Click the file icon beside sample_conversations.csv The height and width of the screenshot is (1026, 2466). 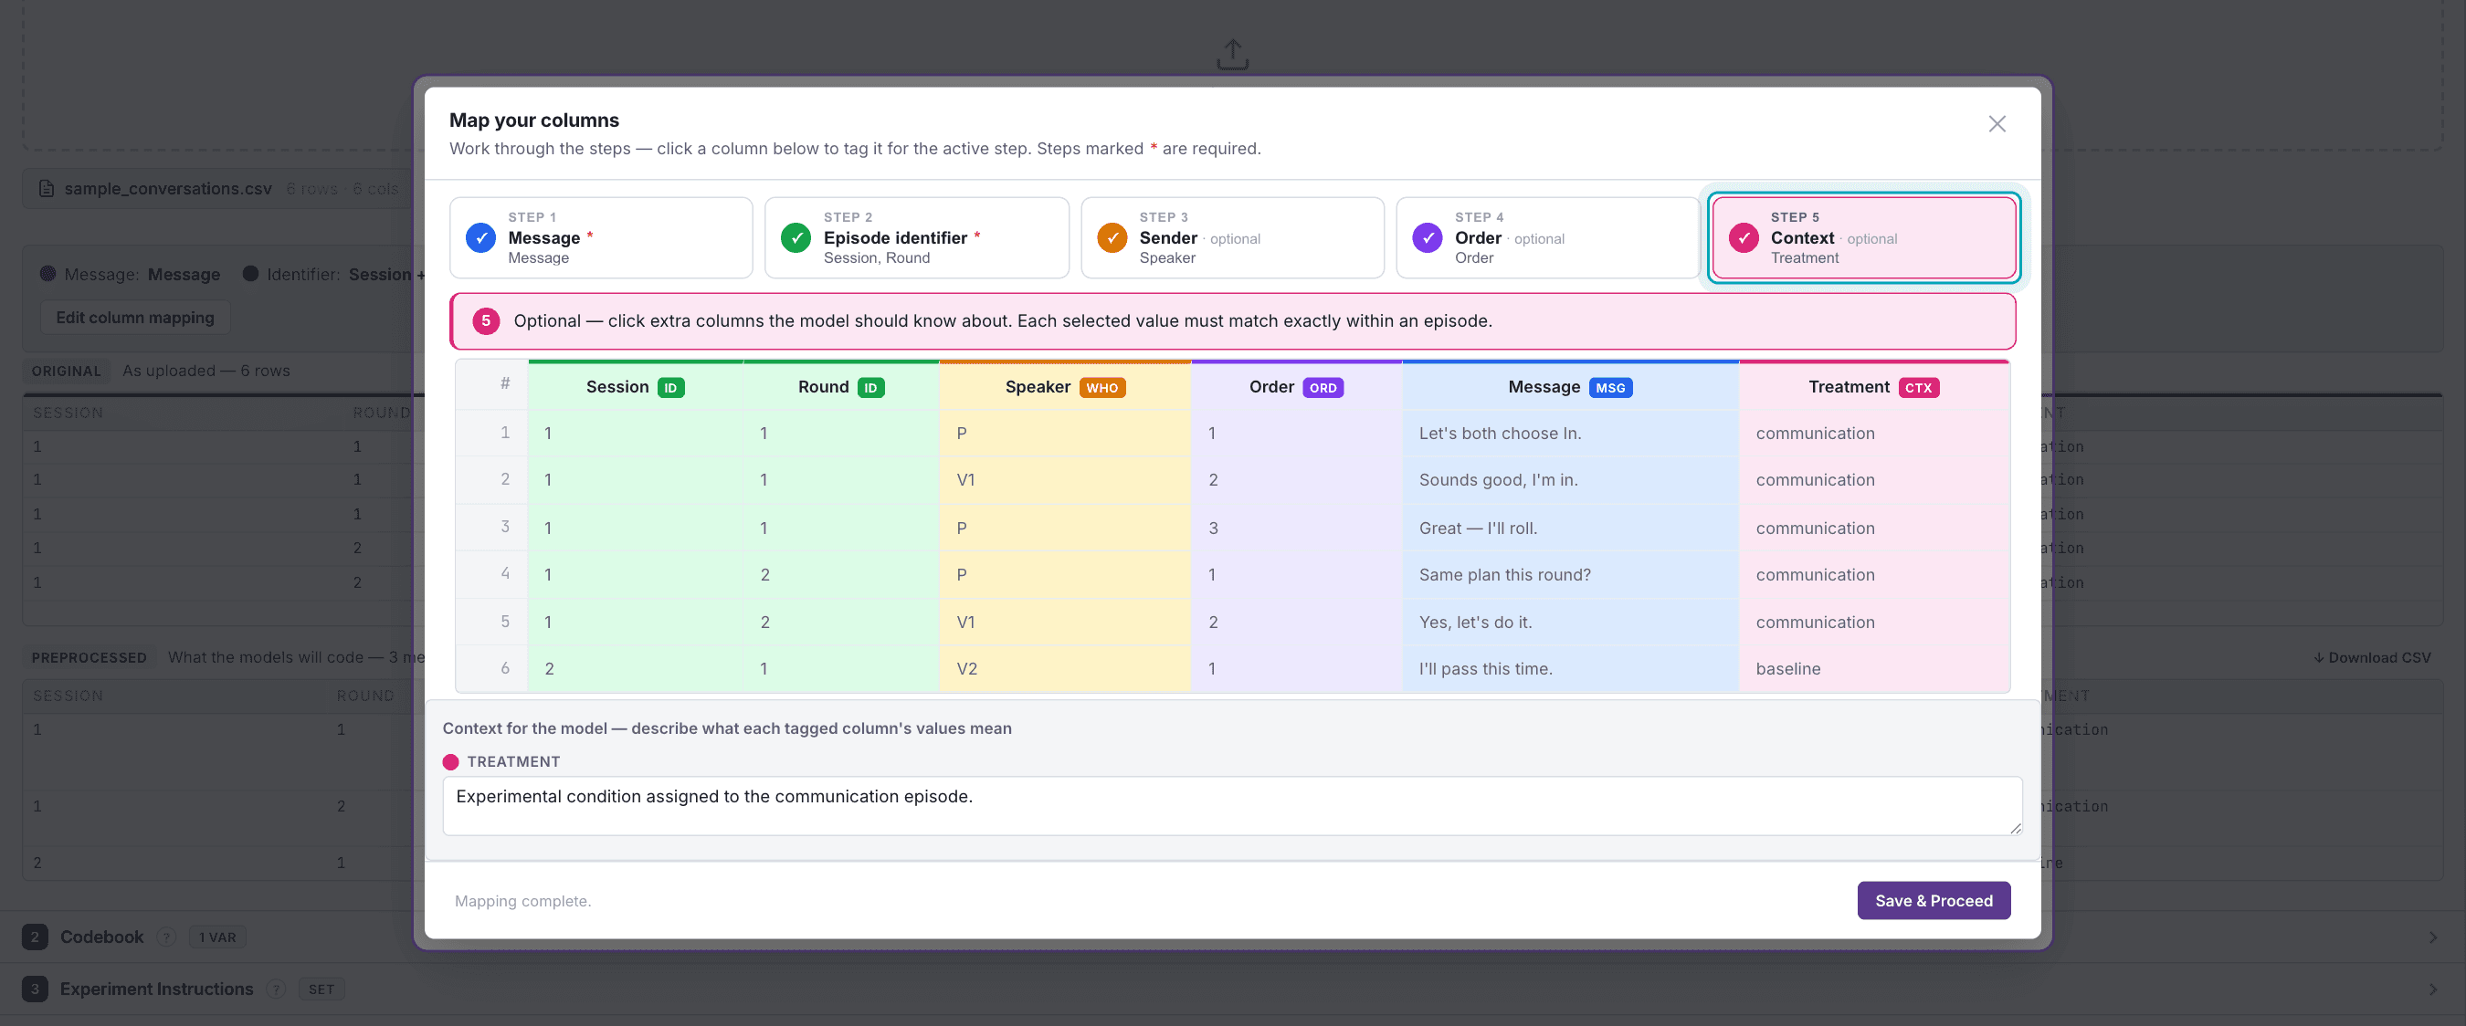tap(46, 189)
